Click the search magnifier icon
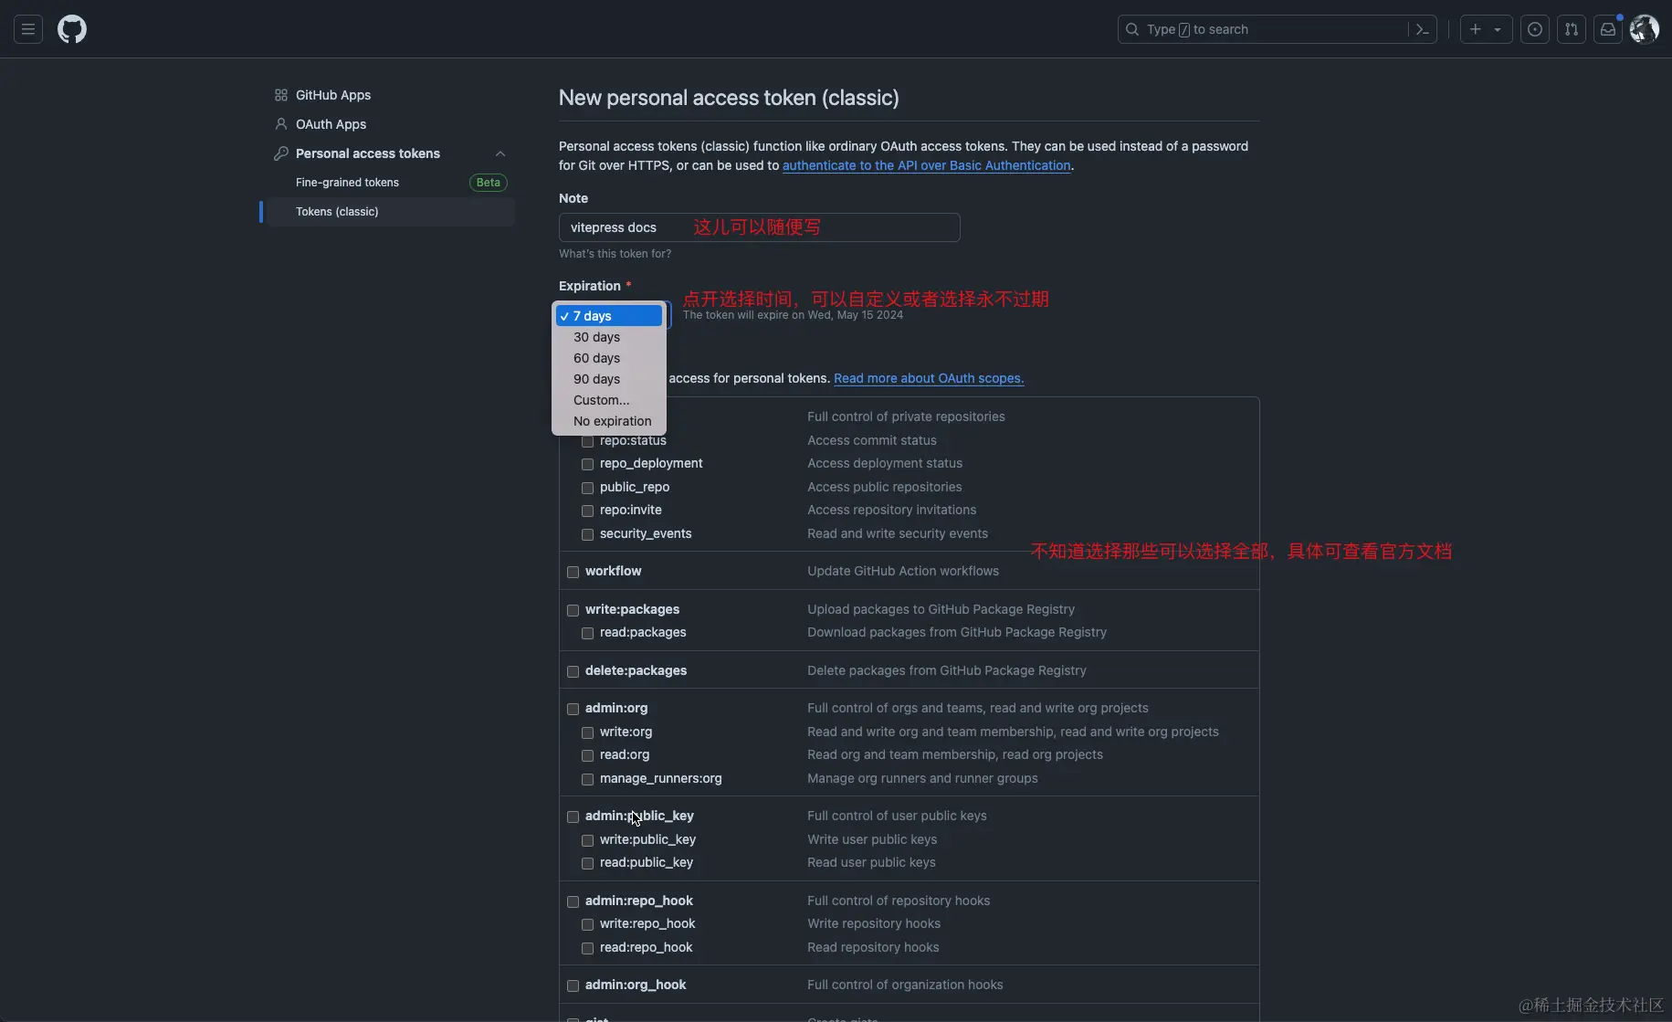This screenshot has width=1672, height=1022. (x=1132, y=29)
